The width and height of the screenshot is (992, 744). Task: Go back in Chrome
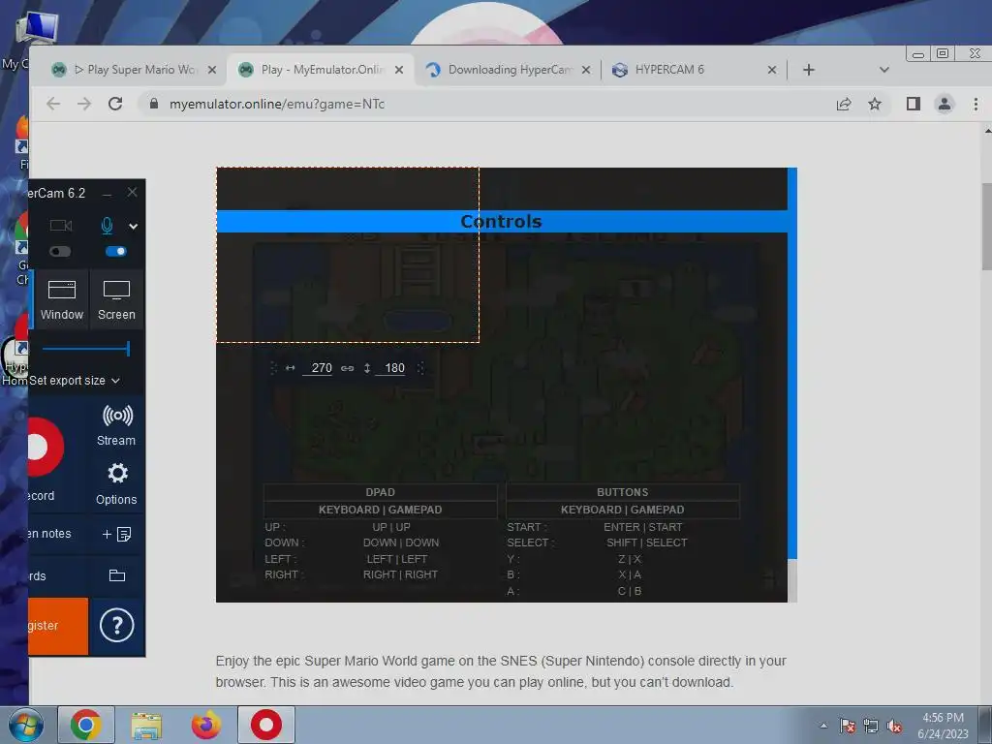[53, 104]
